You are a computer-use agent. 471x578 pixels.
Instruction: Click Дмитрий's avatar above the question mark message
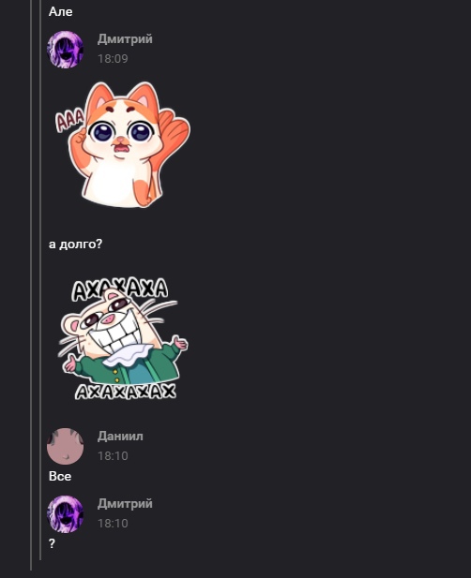tap(66, 514)
